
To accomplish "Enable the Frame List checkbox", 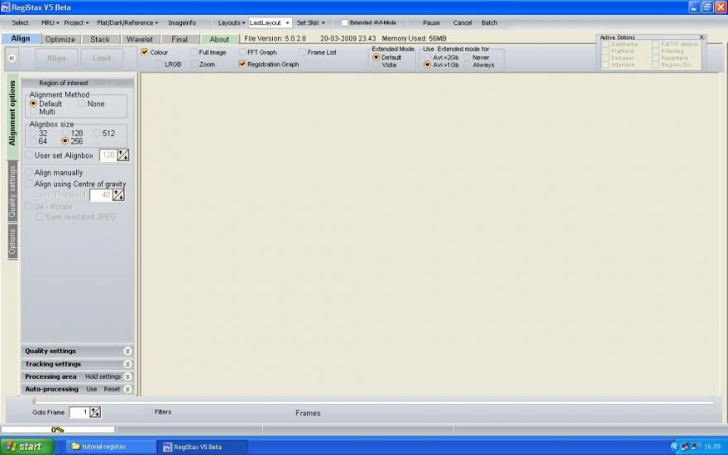I will [302, 52].
